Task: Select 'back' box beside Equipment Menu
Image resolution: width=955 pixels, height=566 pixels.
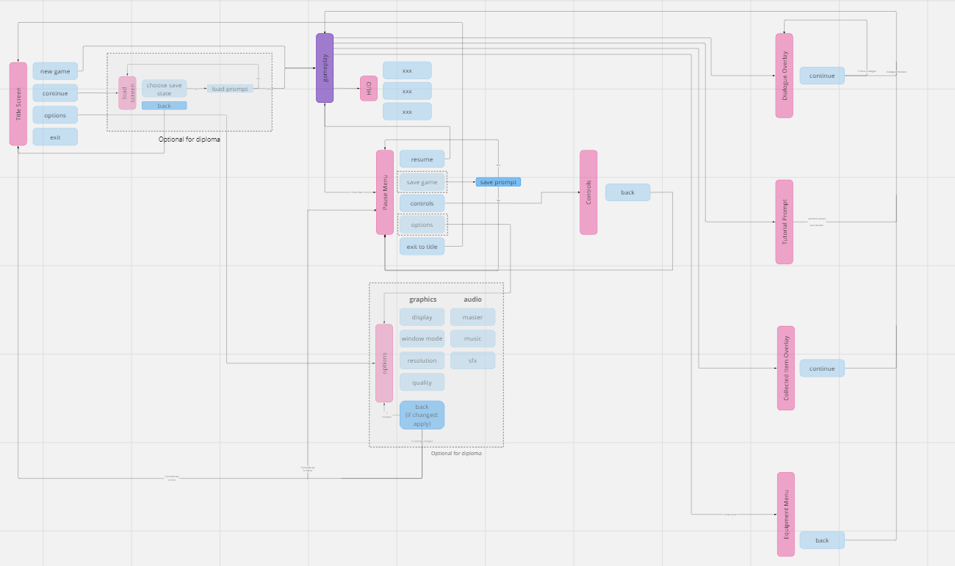Action: [x=822, y=540]
